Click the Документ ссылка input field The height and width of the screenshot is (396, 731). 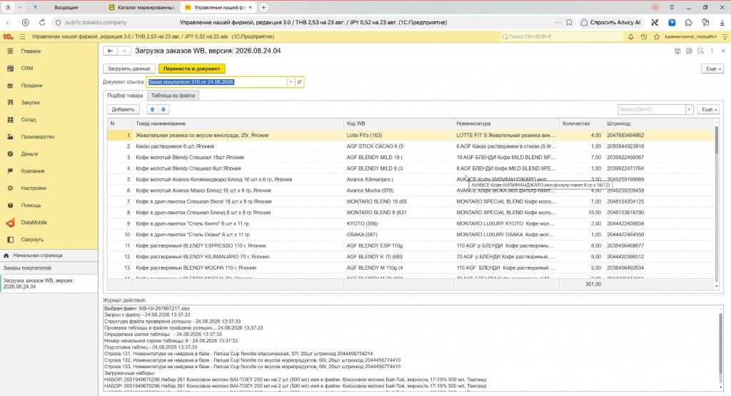(x=217, y=82)
